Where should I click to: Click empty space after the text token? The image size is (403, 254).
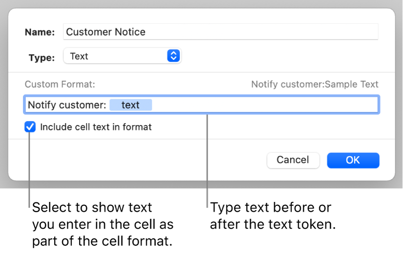click(263, 105)
